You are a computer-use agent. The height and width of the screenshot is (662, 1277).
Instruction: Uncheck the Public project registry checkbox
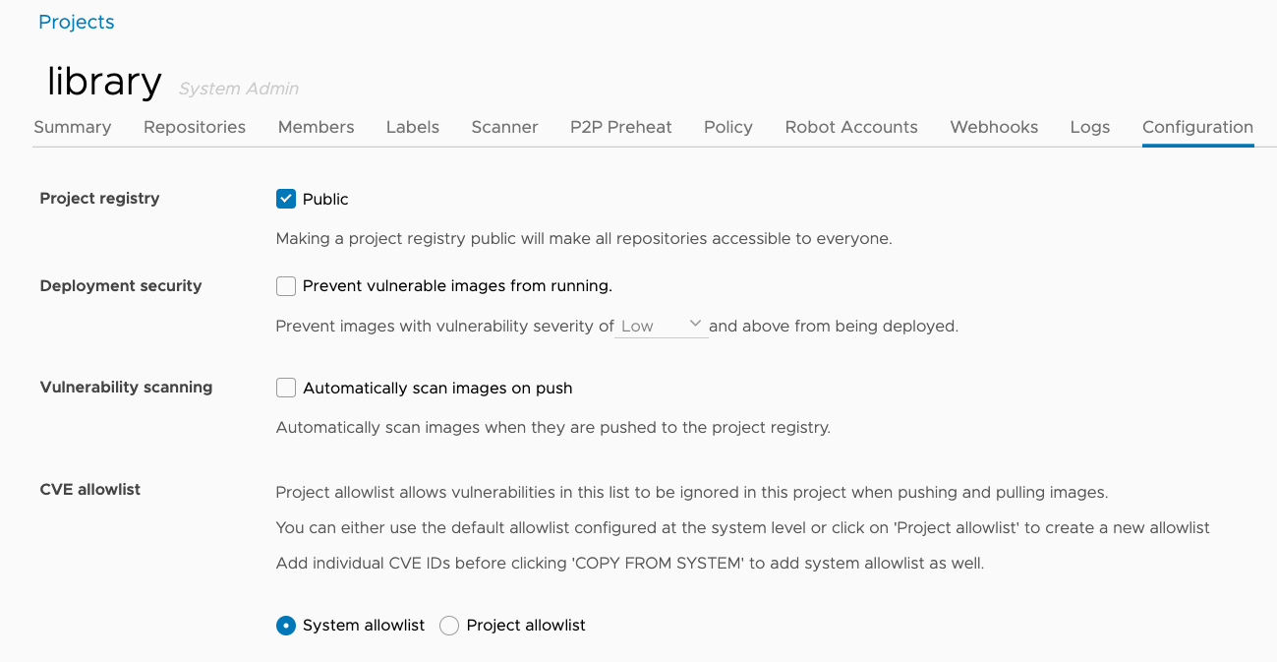pos(285,198)
